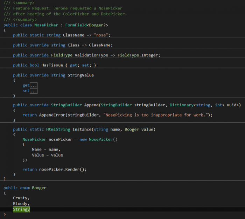Image resolution: width=245 pixels, height=219 pixels.
Task: Click the FormField base type name
Action: point(76,25)
